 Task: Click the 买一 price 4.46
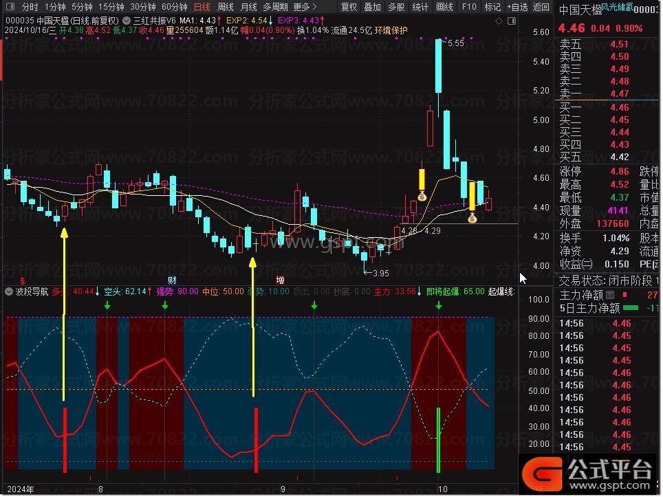[x=620, y=107]
